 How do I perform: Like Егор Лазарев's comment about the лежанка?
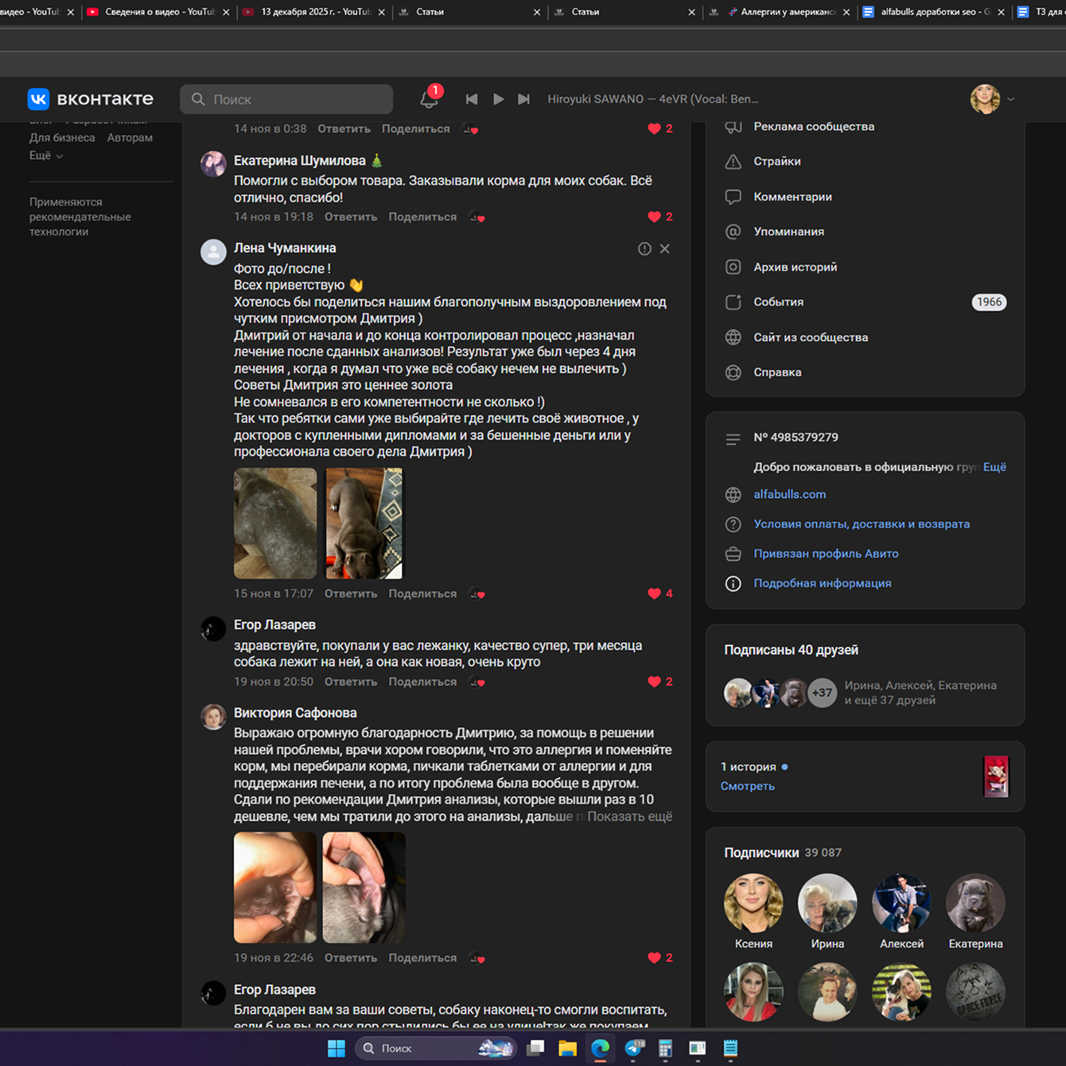[x=655, y=682]
